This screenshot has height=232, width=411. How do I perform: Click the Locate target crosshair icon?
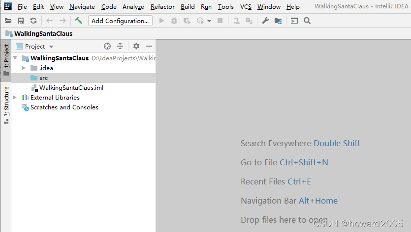107,46
